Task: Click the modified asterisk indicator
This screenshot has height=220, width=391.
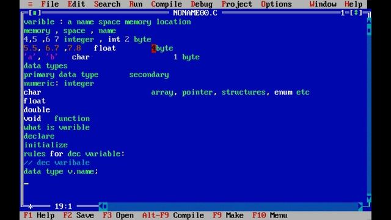Action: 30,207
